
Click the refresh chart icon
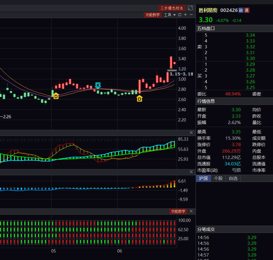(x=180, y=15)
